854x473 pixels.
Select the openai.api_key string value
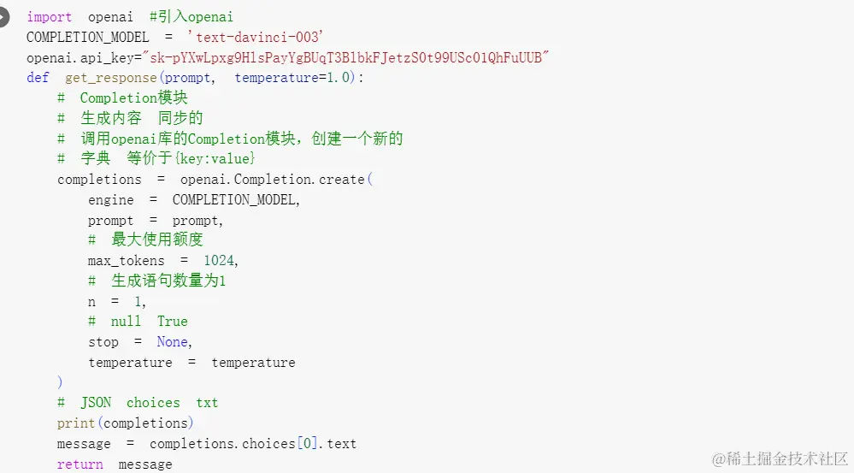346,58
